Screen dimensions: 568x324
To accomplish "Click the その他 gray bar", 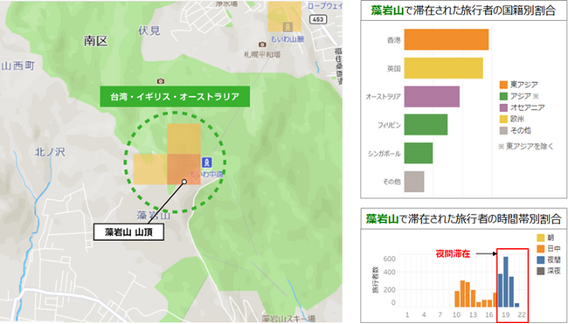I will pyautogui.click(x=414, y=182).
